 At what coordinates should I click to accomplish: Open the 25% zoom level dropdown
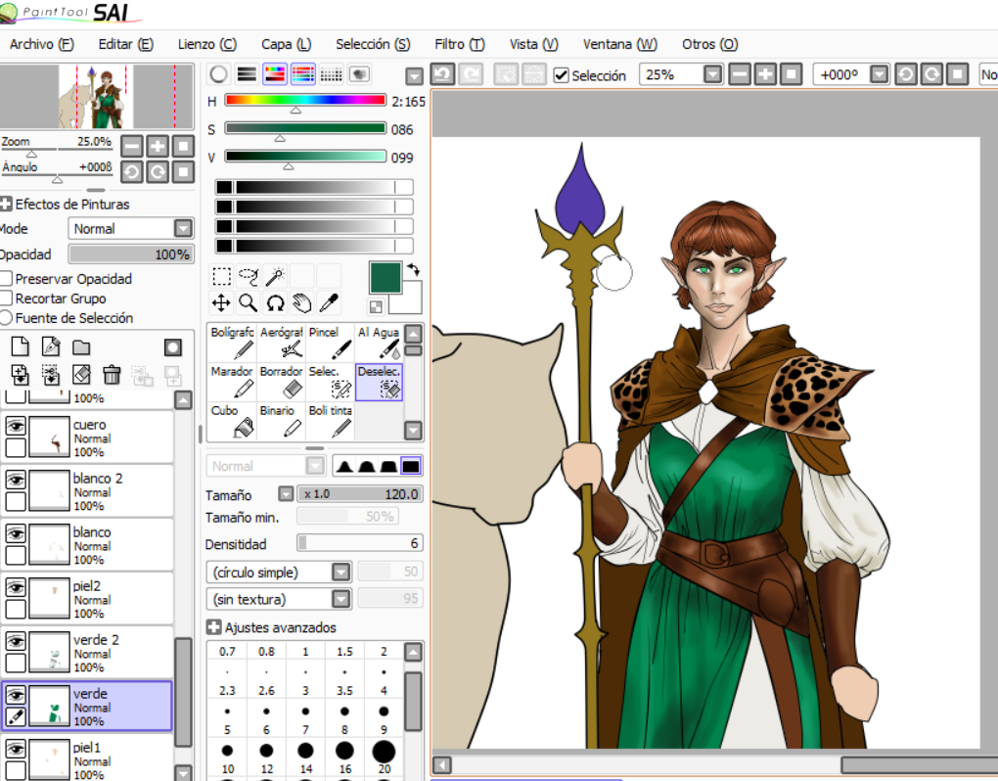(x=712, y=74)
